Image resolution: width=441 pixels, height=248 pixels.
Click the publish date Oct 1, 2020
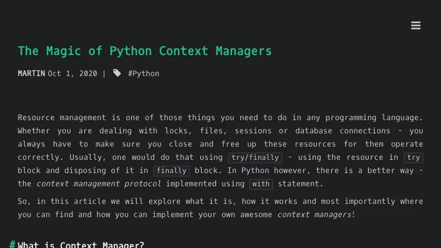(x=72, y=73)
